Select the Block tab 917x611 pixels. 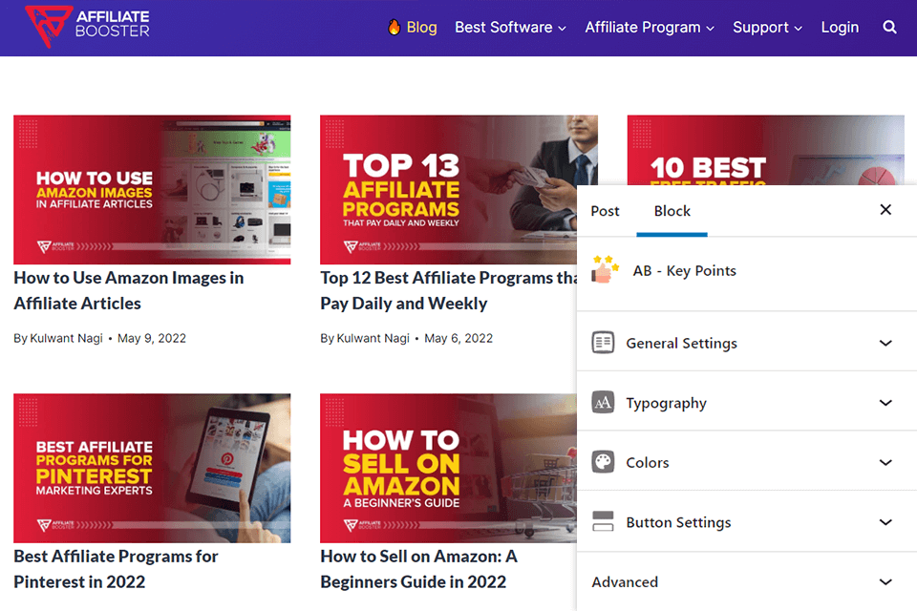(x=672, y=211)
